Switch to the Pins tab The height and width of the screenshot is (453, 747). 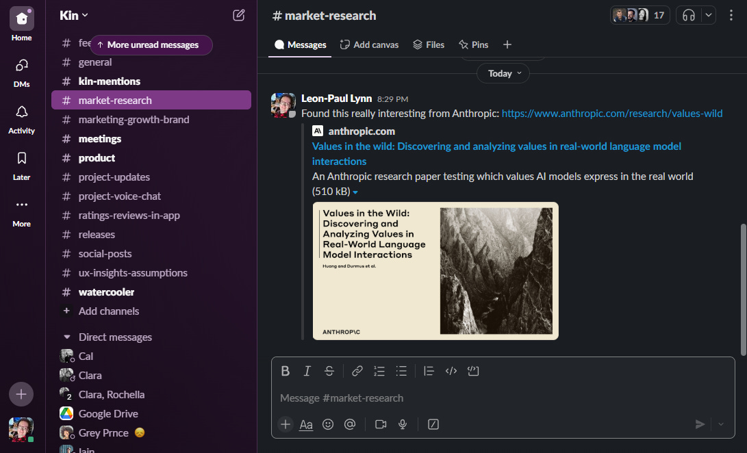click(474, 44)
